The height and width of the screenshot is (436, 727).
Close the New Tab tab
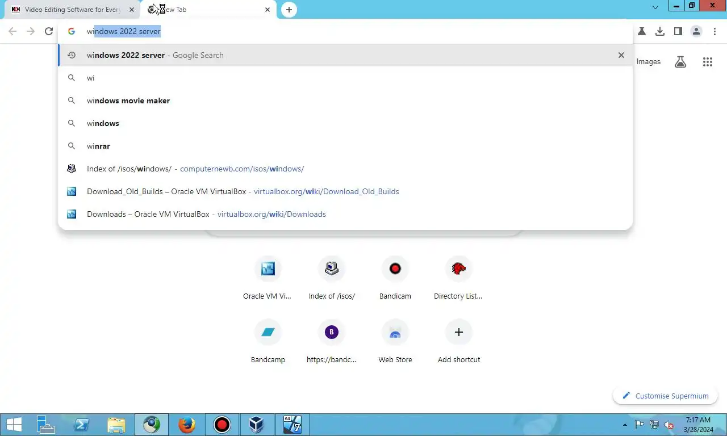click(x=268, y=10)
